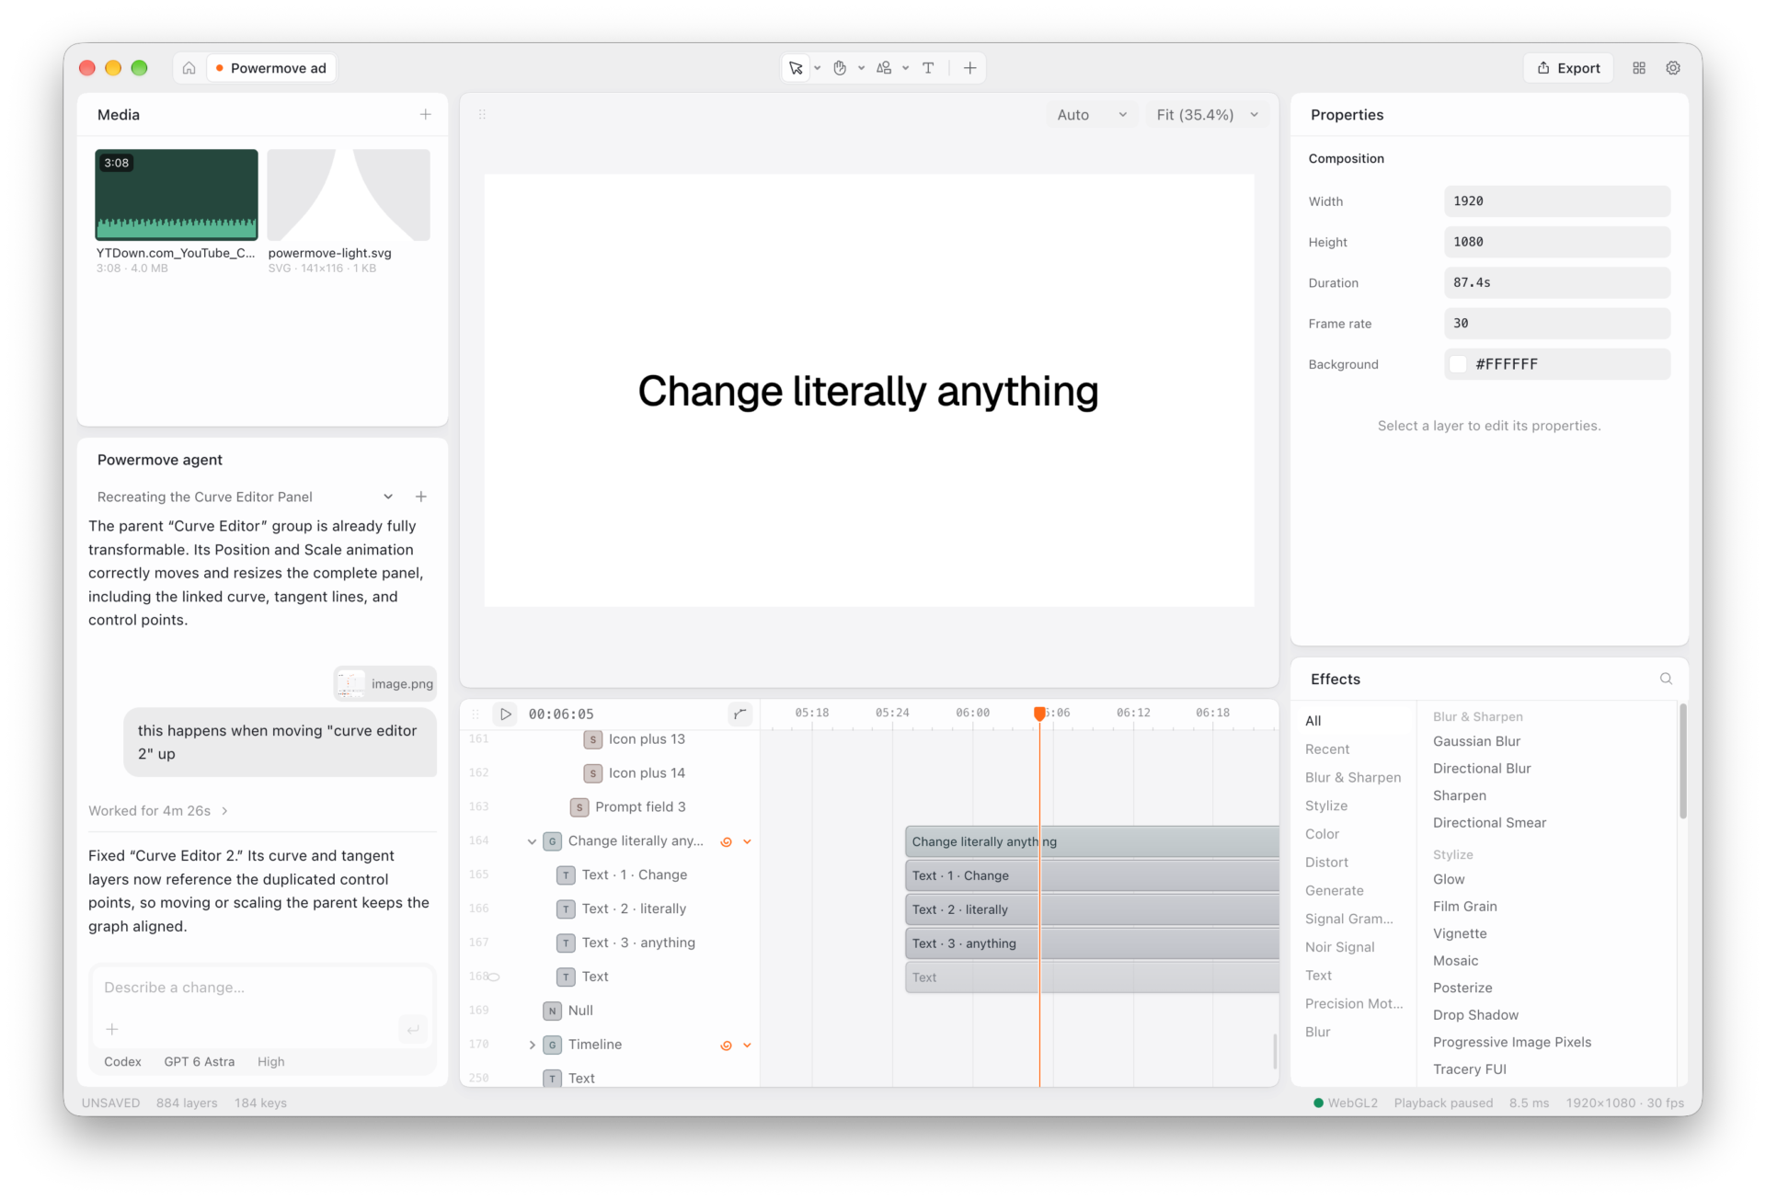Screen dimensions: 1766x1200
Task: Click the Export button
Action: click(x=1568, y=68)
